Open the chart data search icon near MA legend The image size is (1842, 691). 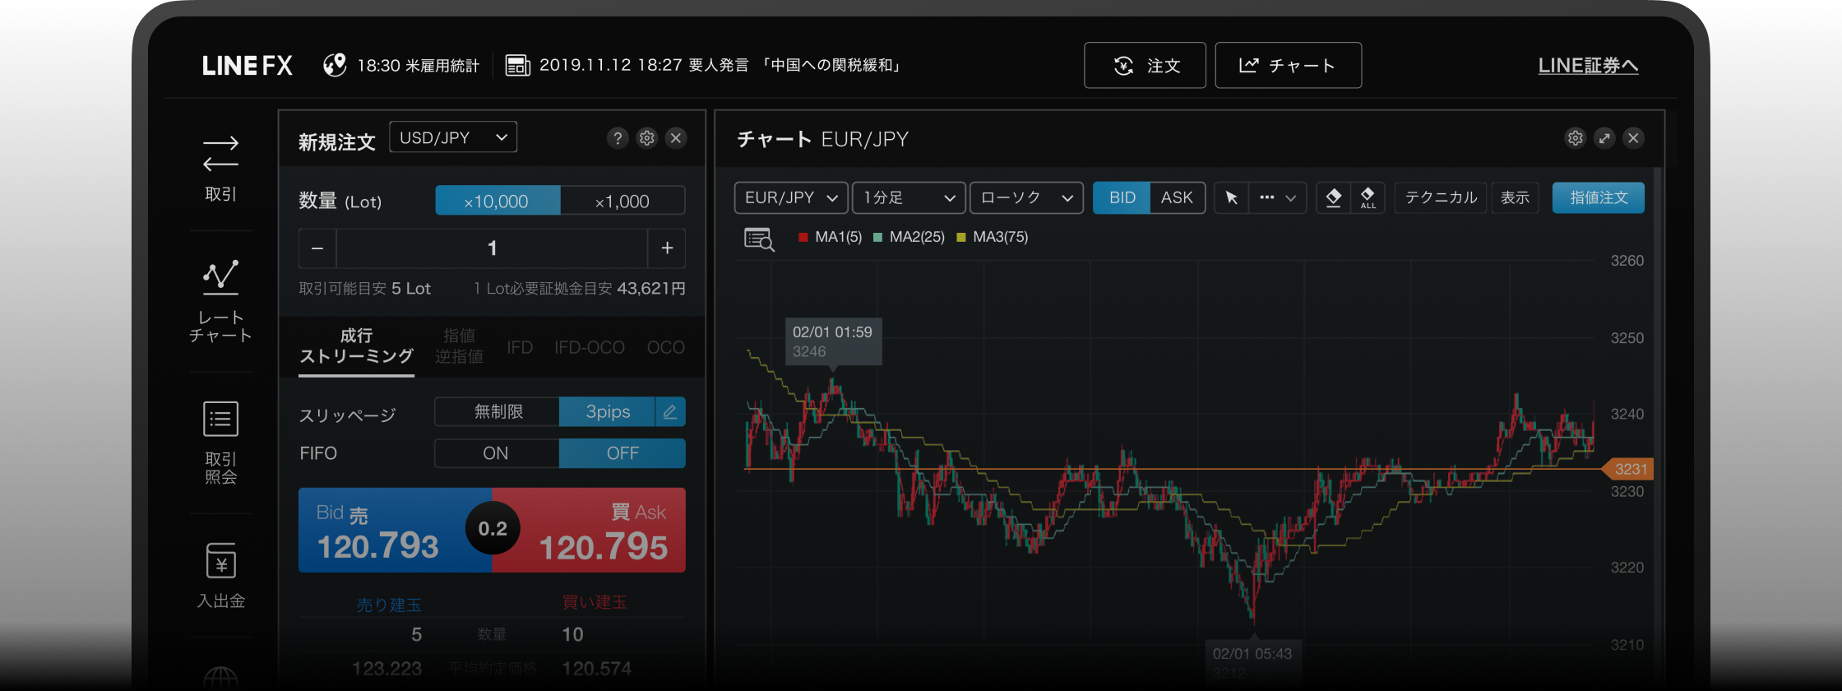click(759, 239)
